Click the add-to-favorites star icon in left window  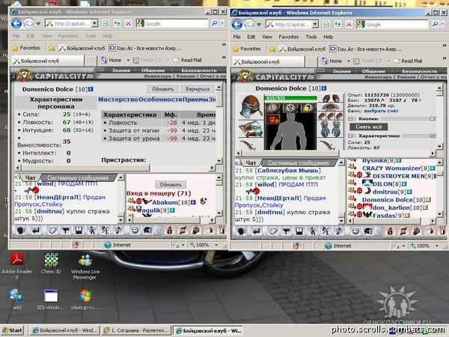[x=52, y=49]
